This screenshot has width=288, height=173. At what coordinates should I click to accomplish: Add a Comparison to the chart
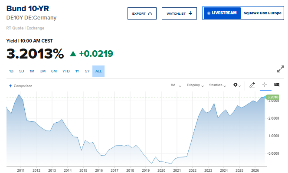(x=20, y=86)
